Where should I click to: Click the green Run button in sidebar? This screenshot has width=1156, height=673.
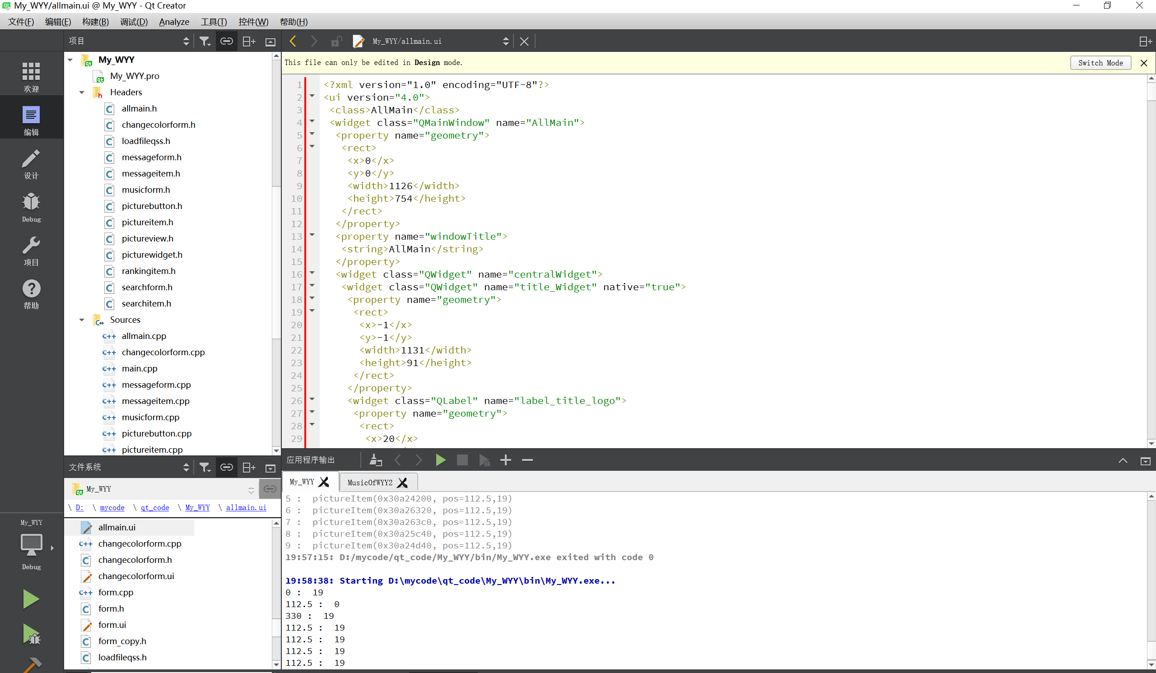[x=31, y=599]
